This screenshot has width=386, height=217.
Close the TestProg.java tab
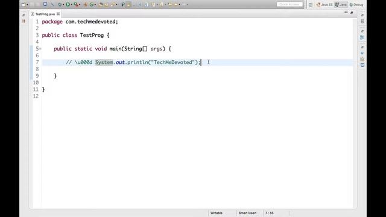coord(58,14)
